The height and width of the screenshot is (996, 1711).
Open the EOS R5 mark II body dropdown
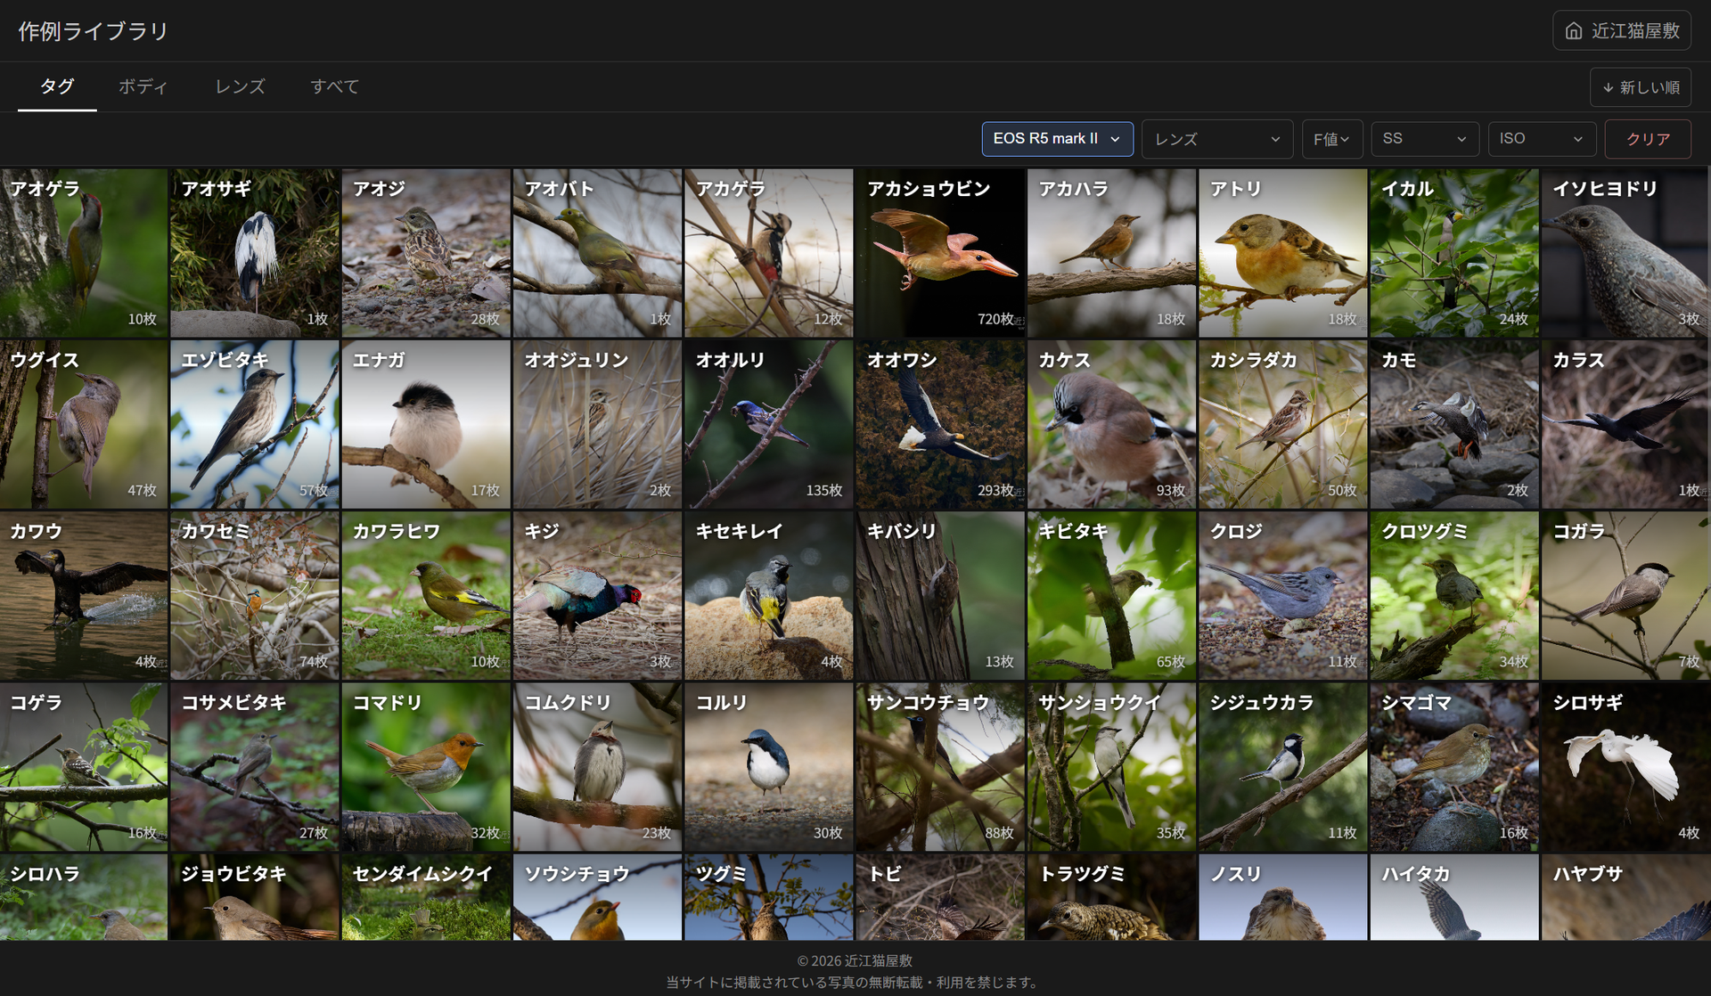[1057, 139]
